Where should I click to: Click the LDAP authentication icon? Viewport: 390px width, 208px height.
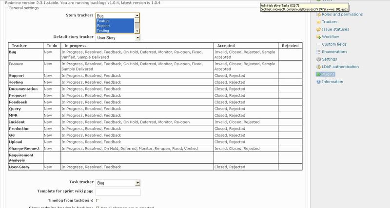(318, 67)
